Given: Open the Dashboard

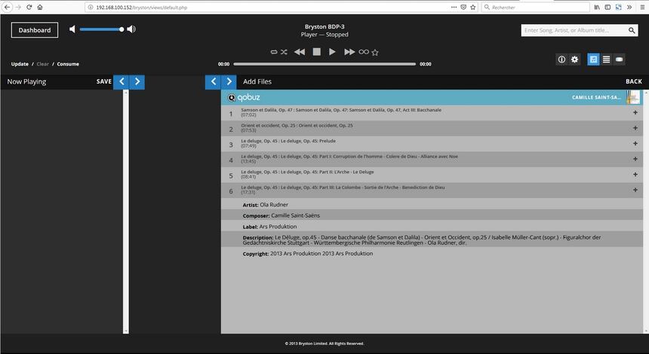Looking at the screenshot, I should coord(35,30).
